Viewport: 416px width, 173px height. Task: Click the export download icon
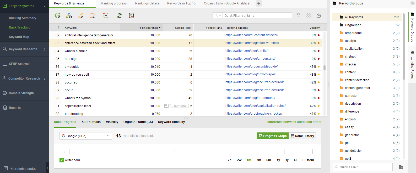pos(319,15)
